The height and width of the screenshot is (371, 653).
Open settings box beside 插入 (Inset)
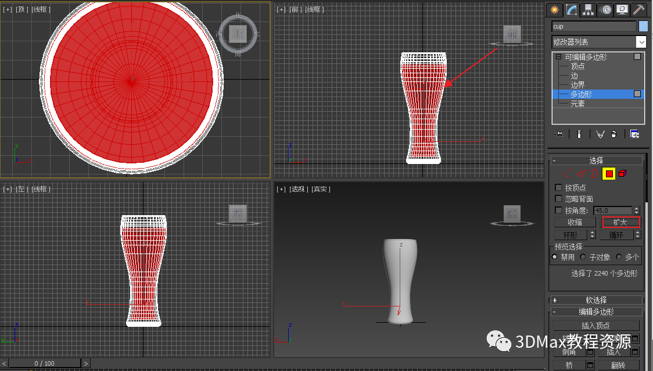click(x=634, y=352)
